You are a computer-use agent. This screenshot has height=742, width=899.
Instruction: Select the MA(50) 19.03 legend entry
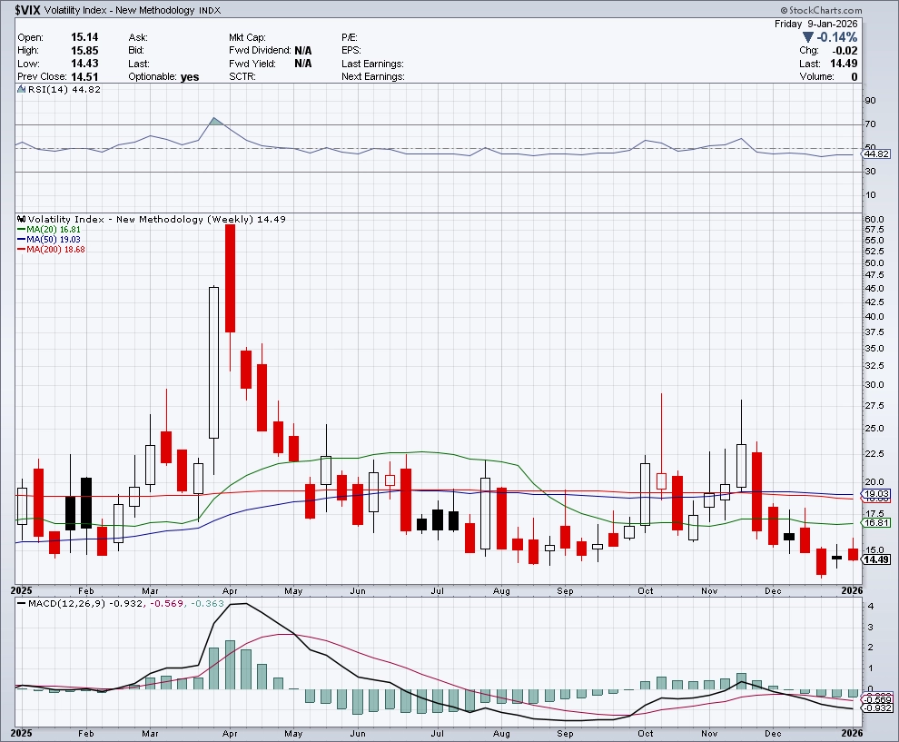[x=45, y=240]
